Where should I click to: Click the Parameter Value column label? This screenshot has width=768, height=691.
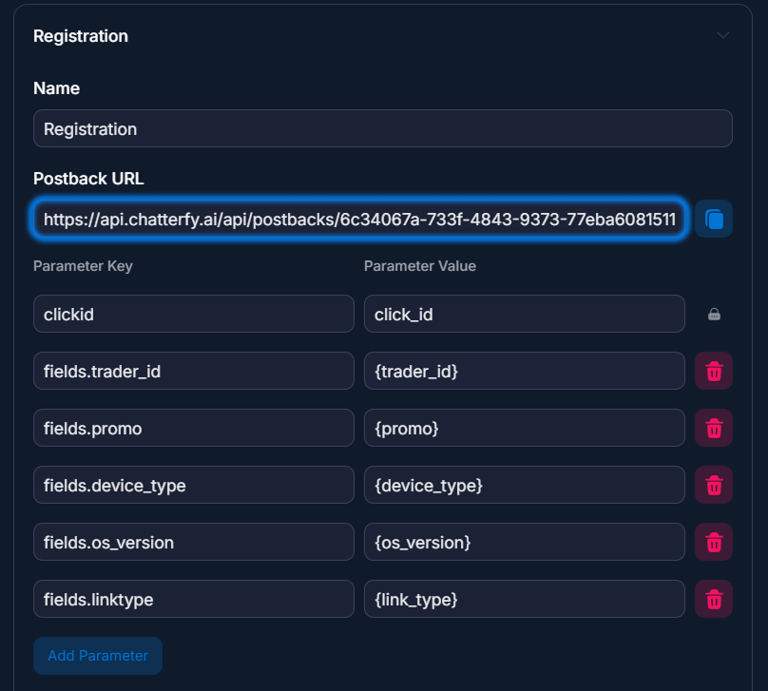tap(420, 266)
